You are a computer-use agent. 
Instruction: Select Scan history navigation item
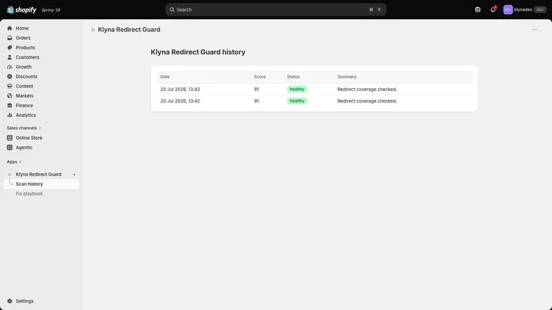(41, 184)
